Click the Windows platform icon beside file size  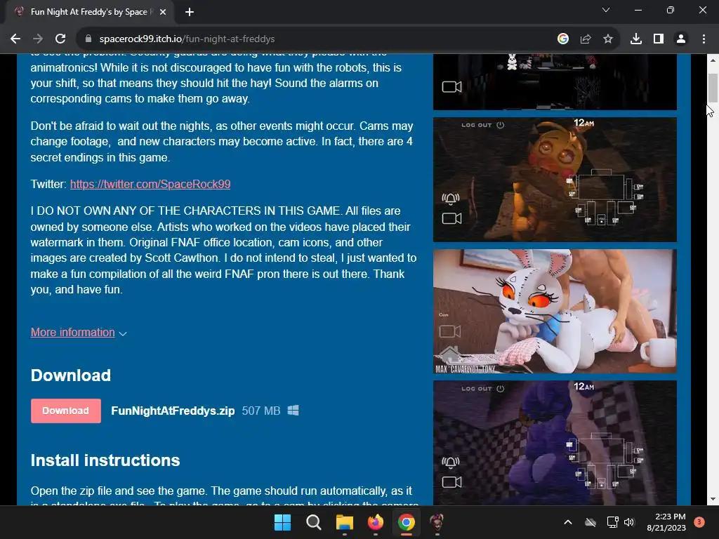point(293,410)
